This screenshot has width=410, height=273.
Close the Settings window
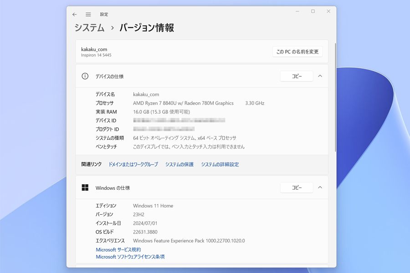[328, 11]
